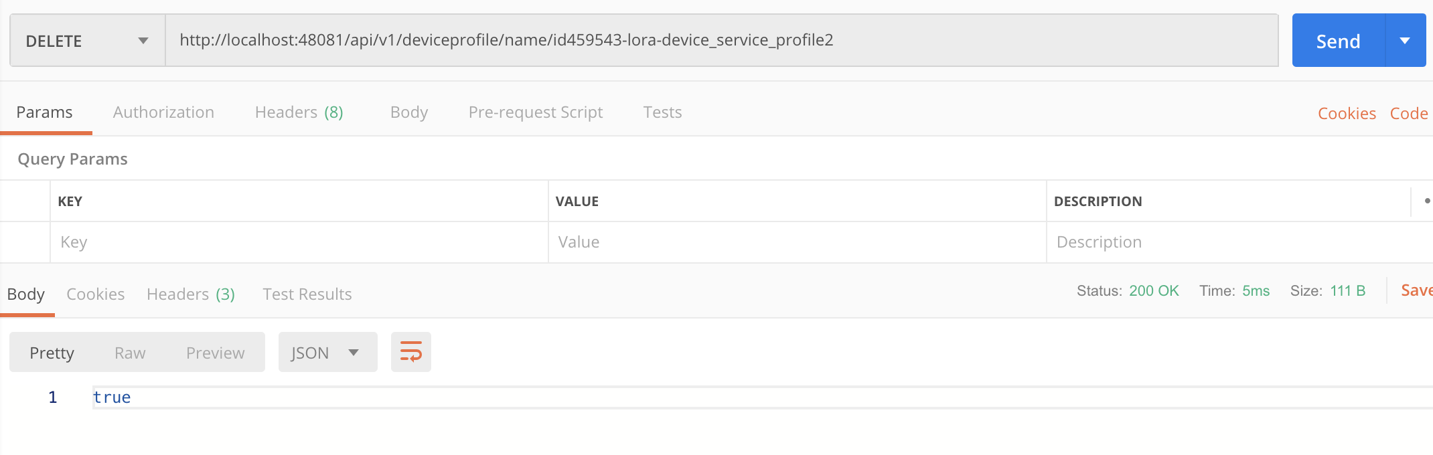Image resolution: width=1433 pixels, height=455 pixels.
Task: Open the Headers (8) request tab
Action: click(x=299, y=112)
